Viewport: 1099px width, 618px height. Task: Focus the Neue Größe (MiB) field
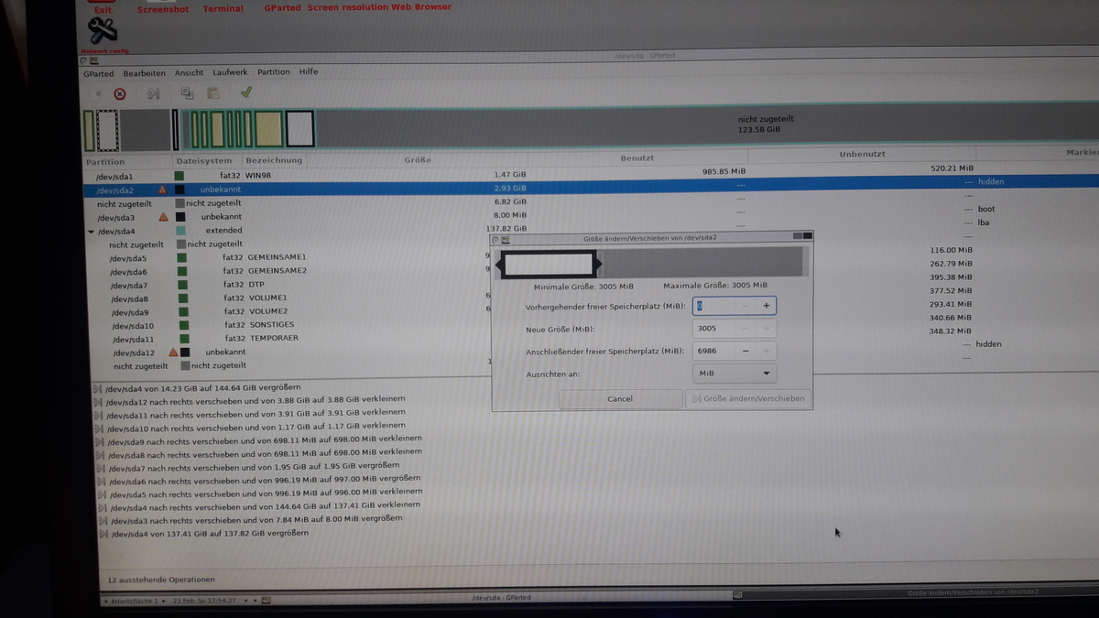tap(715, 328)
